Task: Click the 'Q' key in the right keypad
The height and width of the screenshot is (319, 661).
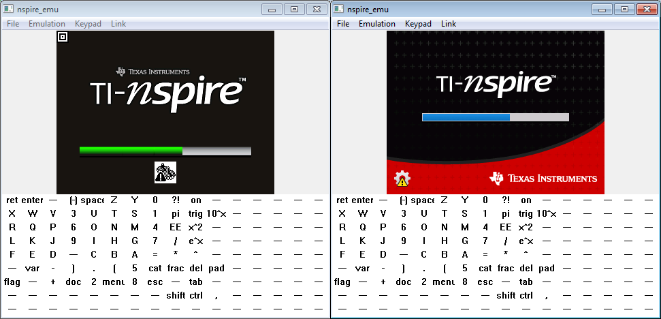Action: click(363, 228)
